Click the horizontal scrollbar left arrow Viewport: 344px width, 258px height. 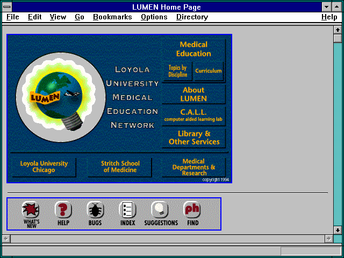6,239
